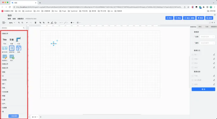Select the video element icon
Image resolution: width=217 pixels, height=119 pixels.
click(x=19, y=48)
